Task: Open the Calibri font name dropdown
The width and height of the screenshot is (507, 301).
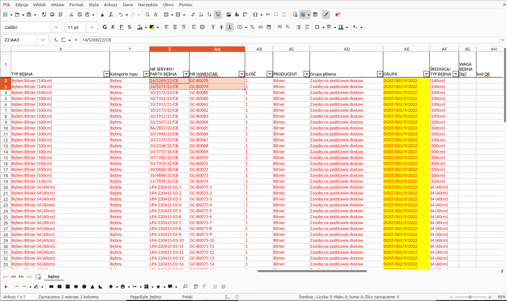Action: 56,27
